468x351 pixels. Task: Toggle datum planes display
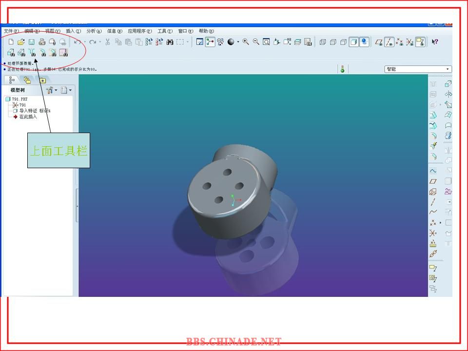pos(379,42)
